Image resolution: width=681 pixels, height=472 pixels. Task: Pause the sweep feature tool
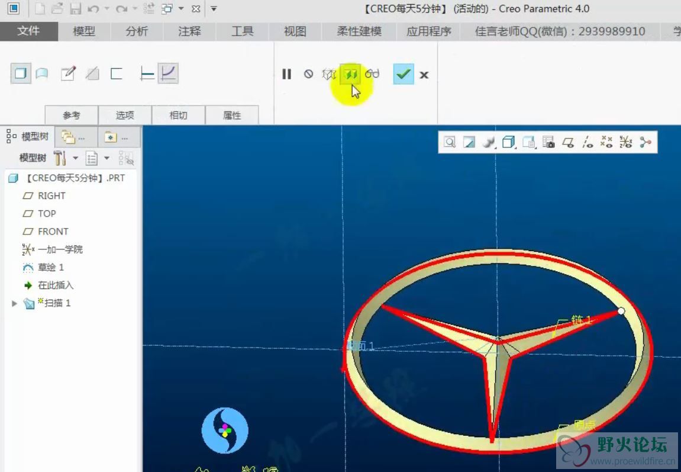[x=286, y=74]
